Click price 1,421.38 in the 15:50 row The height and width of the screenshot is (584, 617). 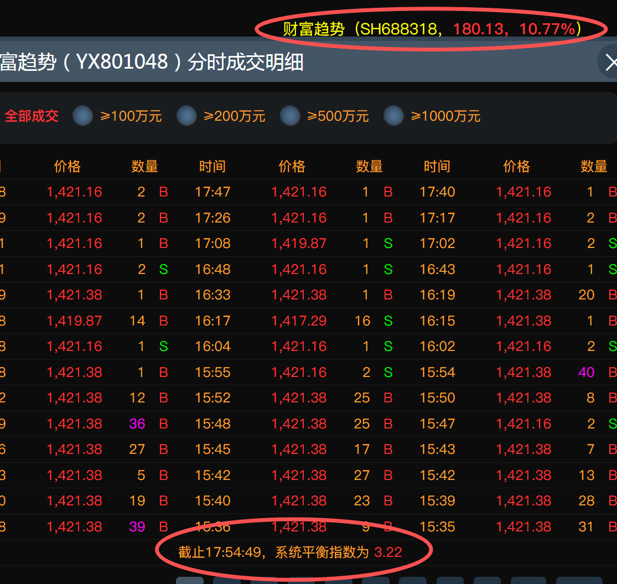pos(523,398)
